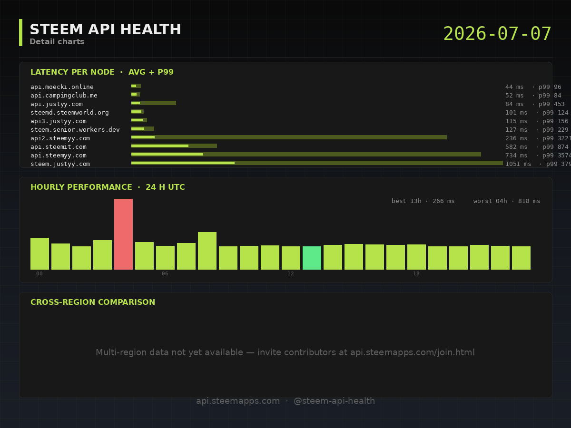Click the 00 hour axis label

click(39, 274)
